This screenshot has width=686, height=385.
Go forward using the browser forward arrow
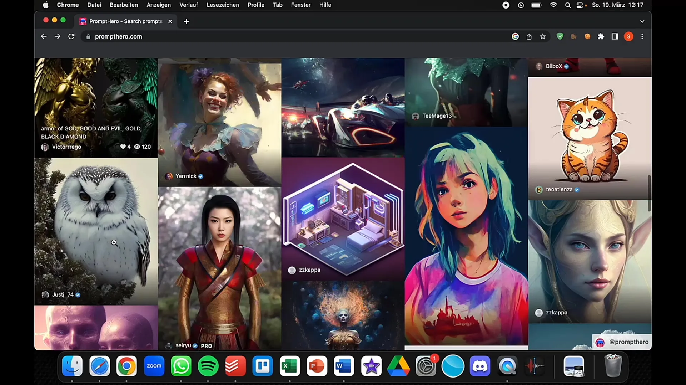[x=57, y=36]
